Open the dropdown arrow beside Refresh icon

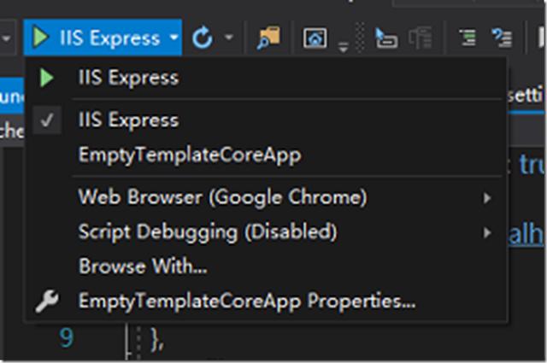(x=229, y=37)
